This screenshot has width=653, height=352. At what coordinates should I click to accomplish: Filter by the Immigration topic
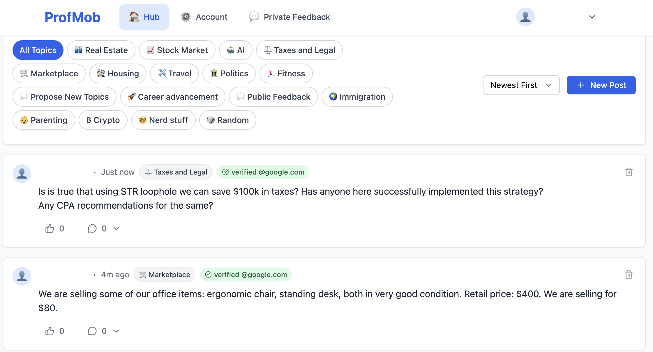(x=357, y=97)
